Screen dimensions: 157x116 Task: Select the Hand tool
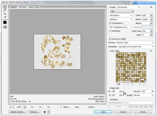pyautogui.click(x=5, y=7)
